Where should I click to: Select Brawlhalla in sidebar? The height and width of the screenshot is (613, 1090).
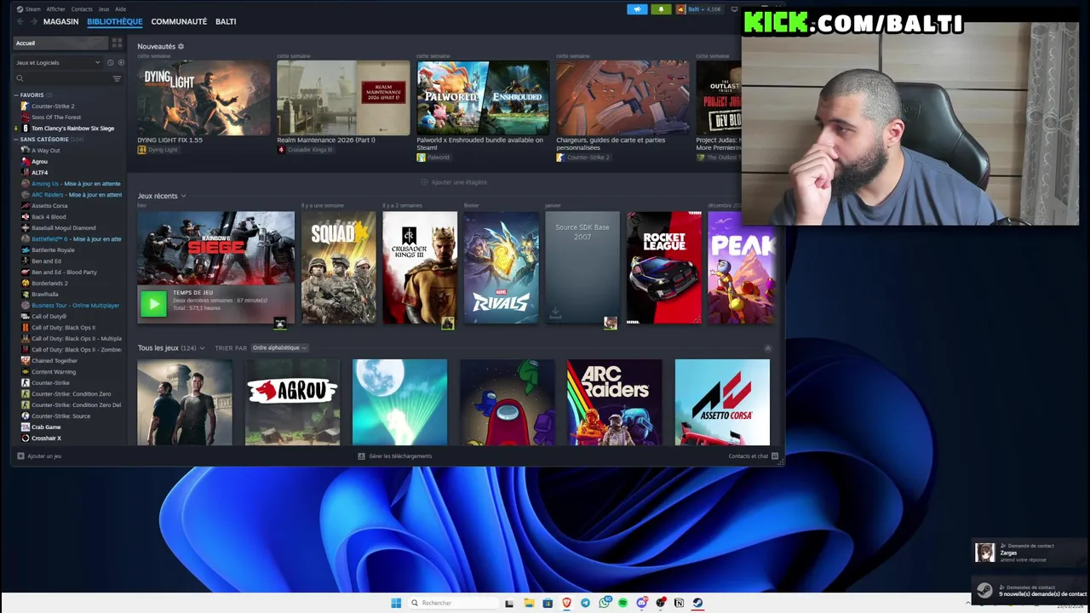point(45,295)
